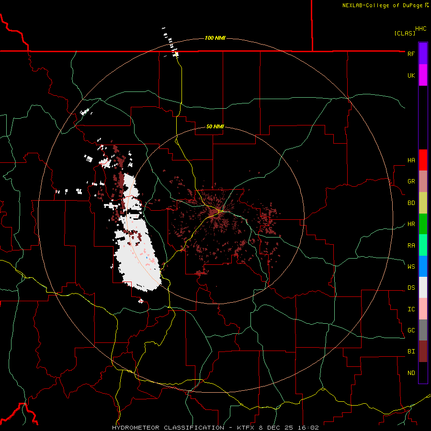Click the NEXLAB-College of DuPage credit text
The height and width of the screenshot is (431, 431).
pyautogui.click(x=383, y=5)
